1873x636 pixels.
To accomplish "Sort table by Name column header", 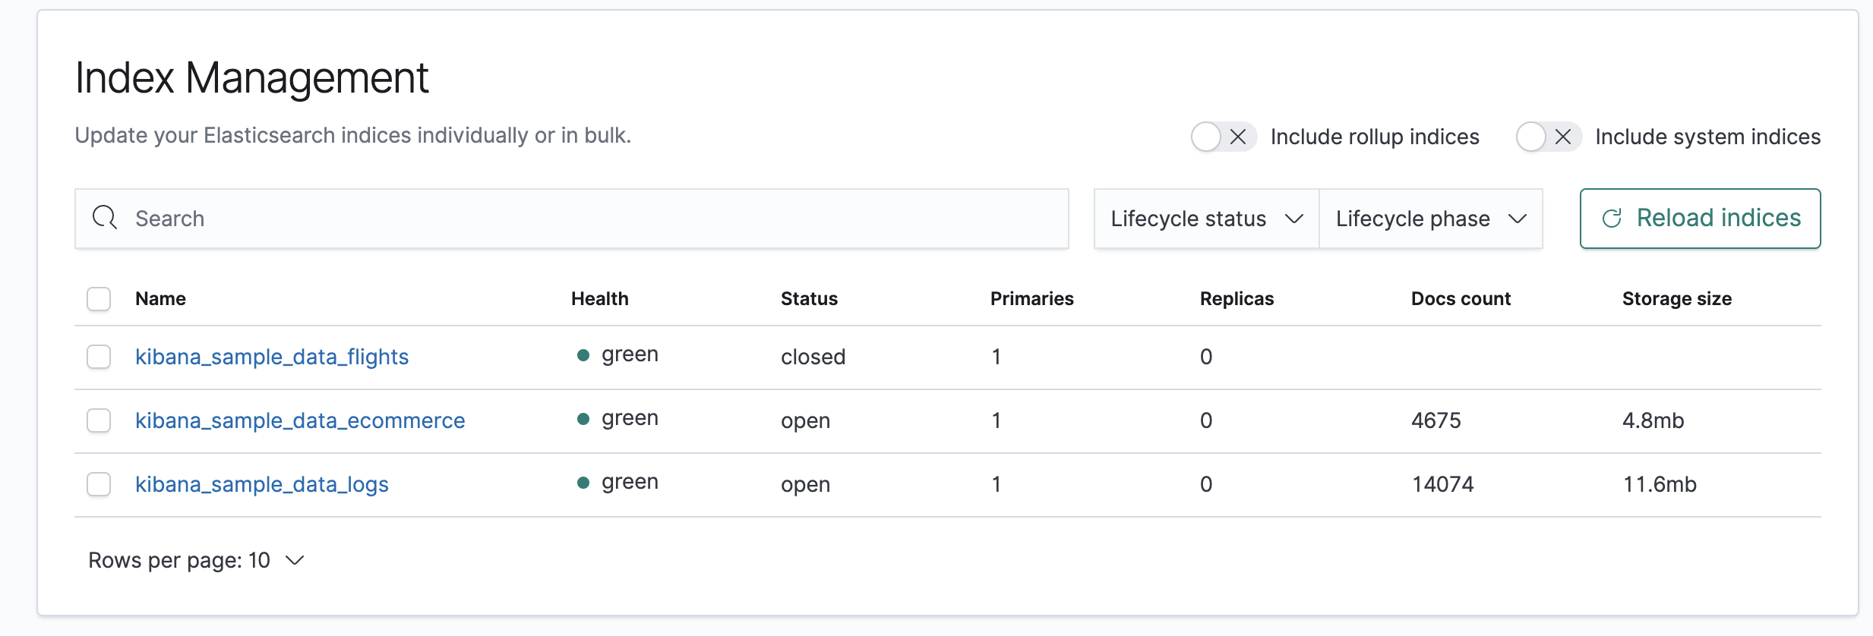I will click(x=160, y=299).
